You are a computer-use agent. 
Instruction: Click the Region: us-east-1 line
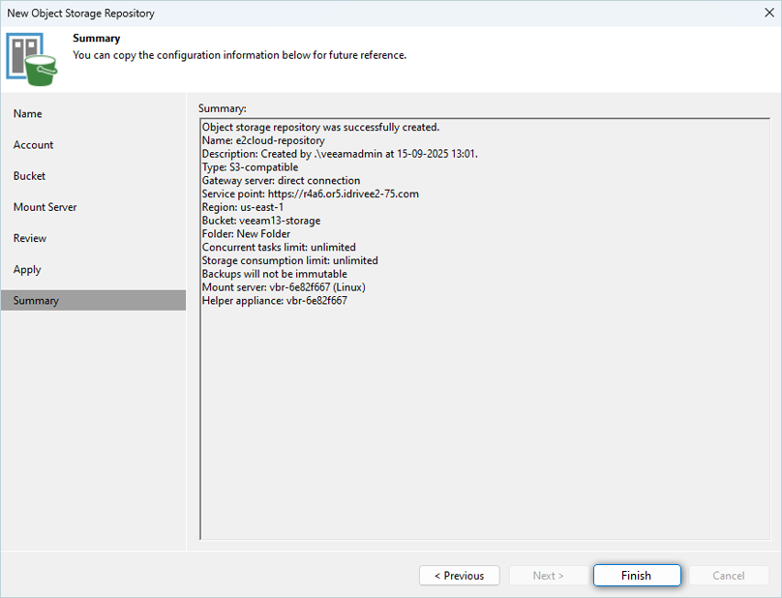tap(242, 207)
